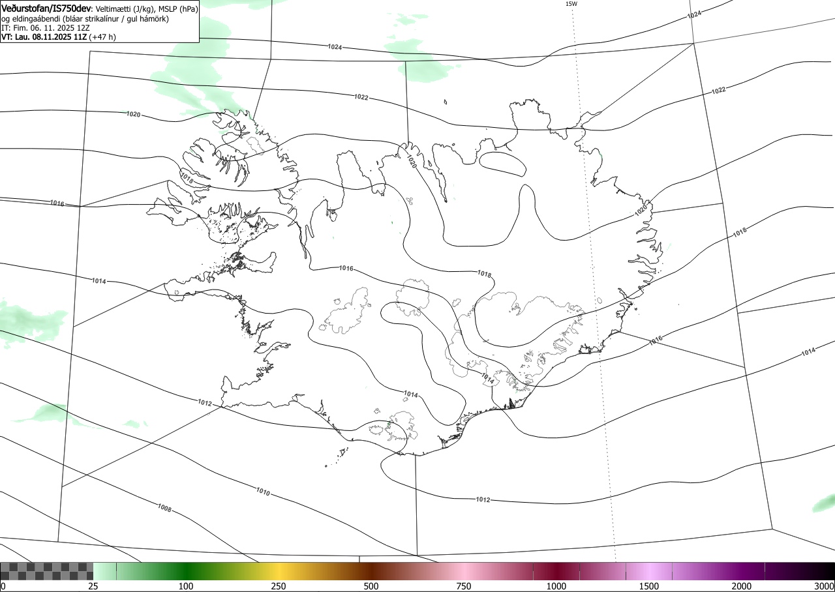Pick the purple color at 2000 on colorbar

click(x=742, y=571)
